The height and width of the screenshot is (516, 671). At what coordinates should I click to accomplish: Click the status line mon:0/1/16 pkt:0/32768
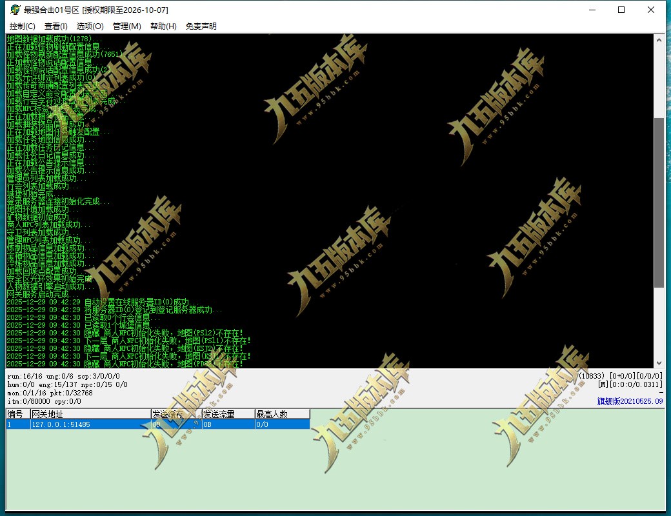50,393
